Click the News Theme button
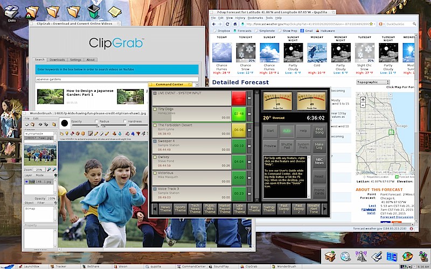 pyautogui.click(x=165, y=209)
